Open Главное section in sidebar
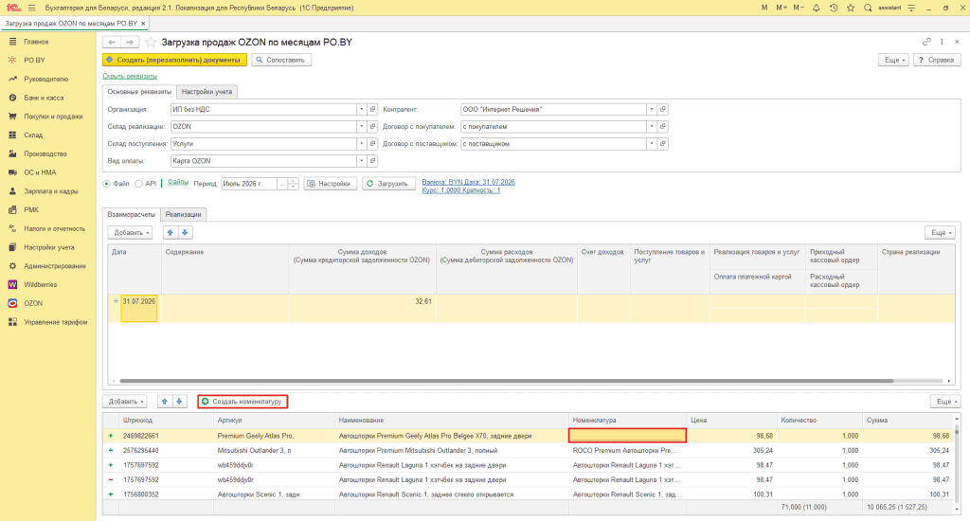970x521 pixels. coord(36,42)
